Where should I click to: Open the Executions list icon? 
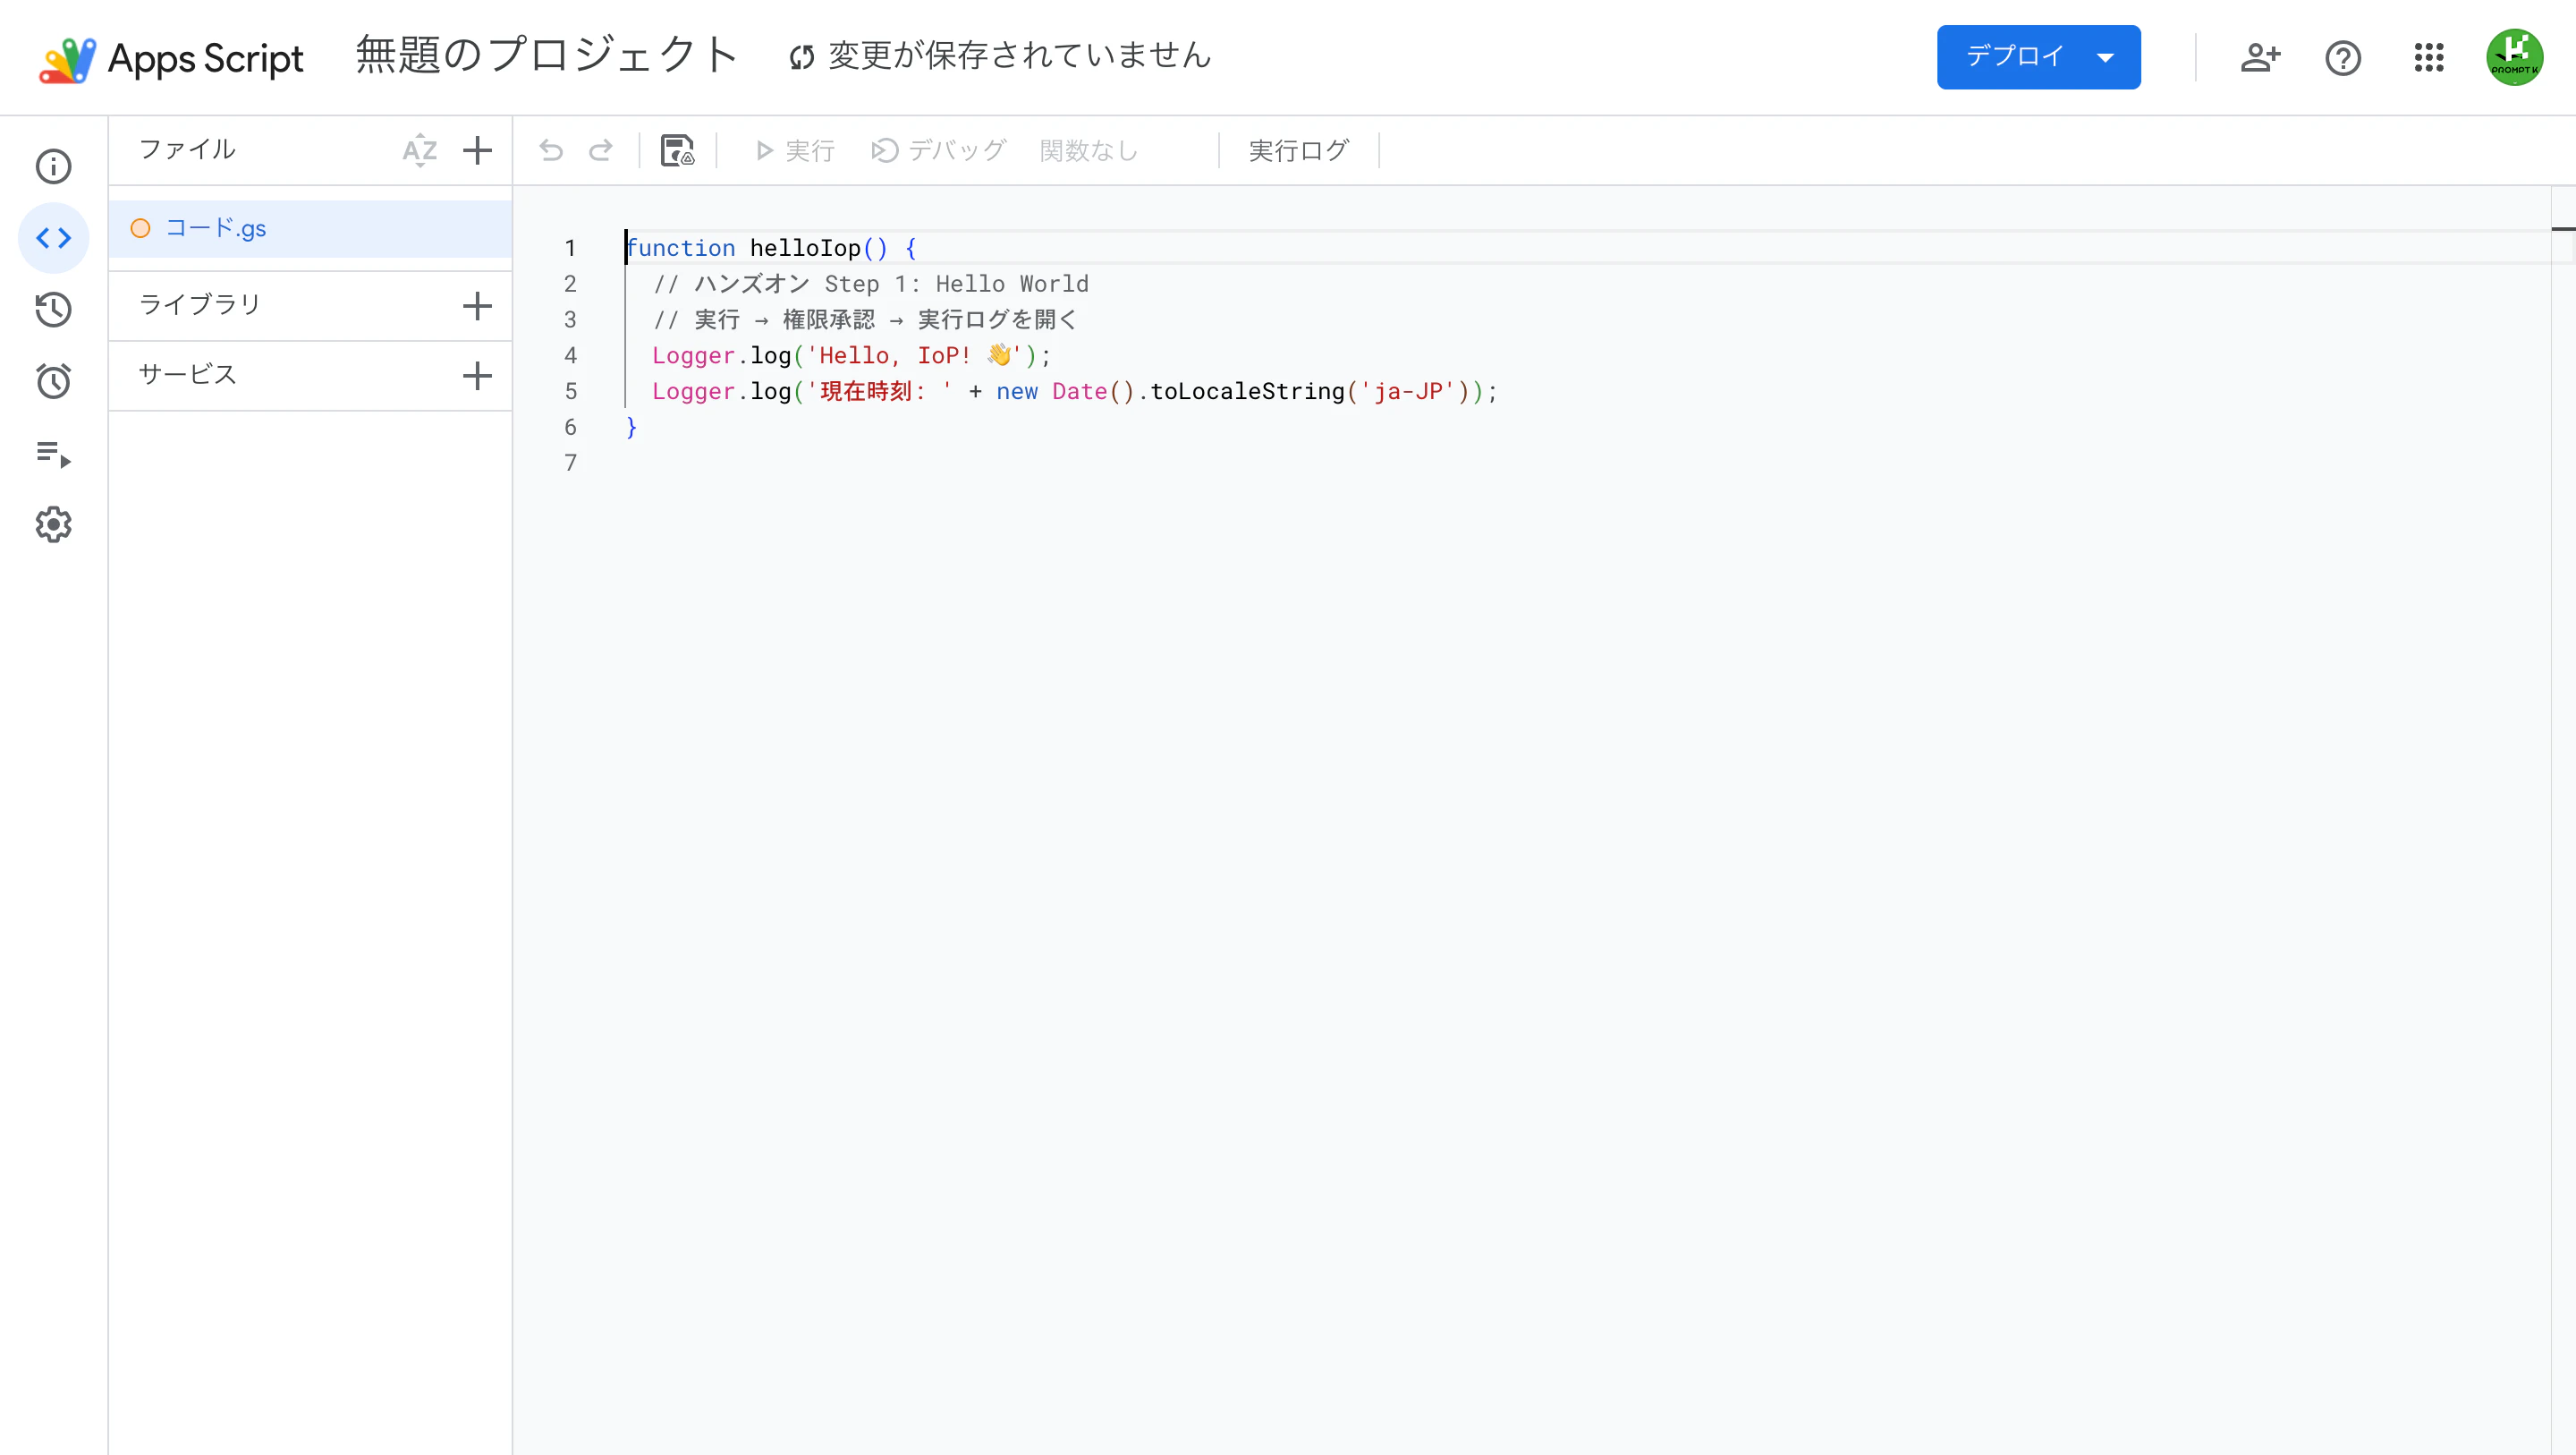(x=54, y=454)
